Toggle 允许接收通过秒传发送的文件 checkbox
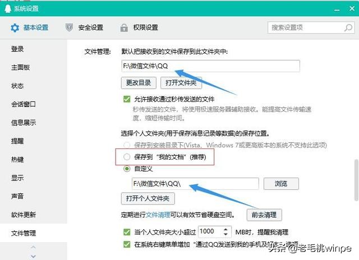 (x=127, y=99)
